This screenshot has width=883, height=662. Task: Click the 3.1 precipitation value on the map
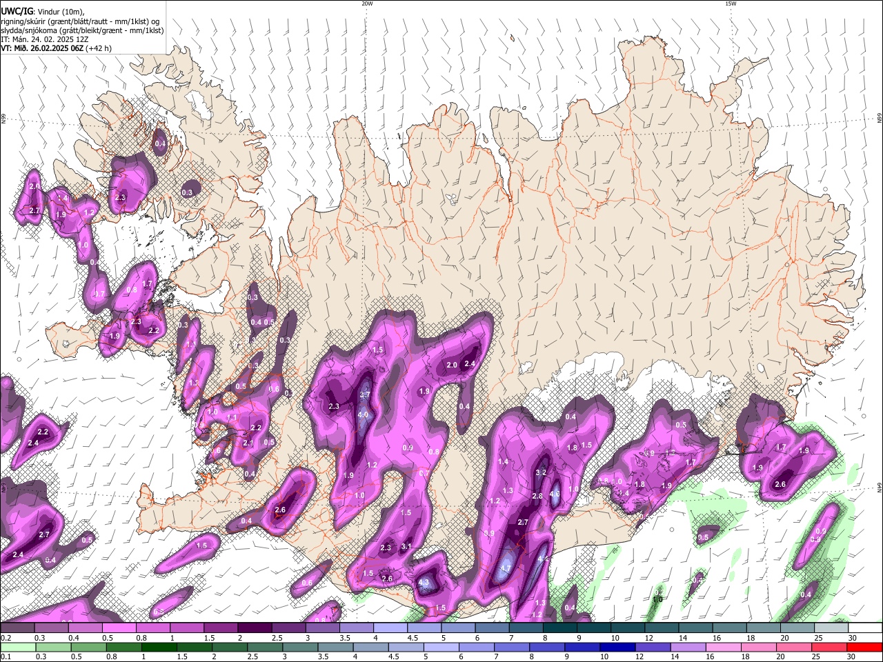click(x=406, y=546)
